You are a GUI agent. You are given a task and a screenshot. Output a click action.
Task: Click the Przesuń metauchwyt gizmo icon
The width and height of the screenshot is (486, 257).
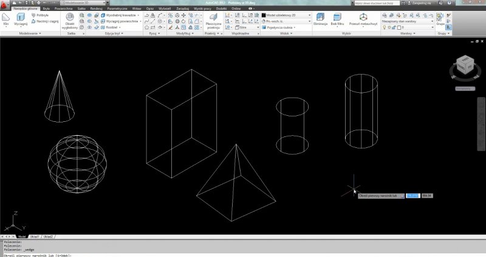click(363, 18)
